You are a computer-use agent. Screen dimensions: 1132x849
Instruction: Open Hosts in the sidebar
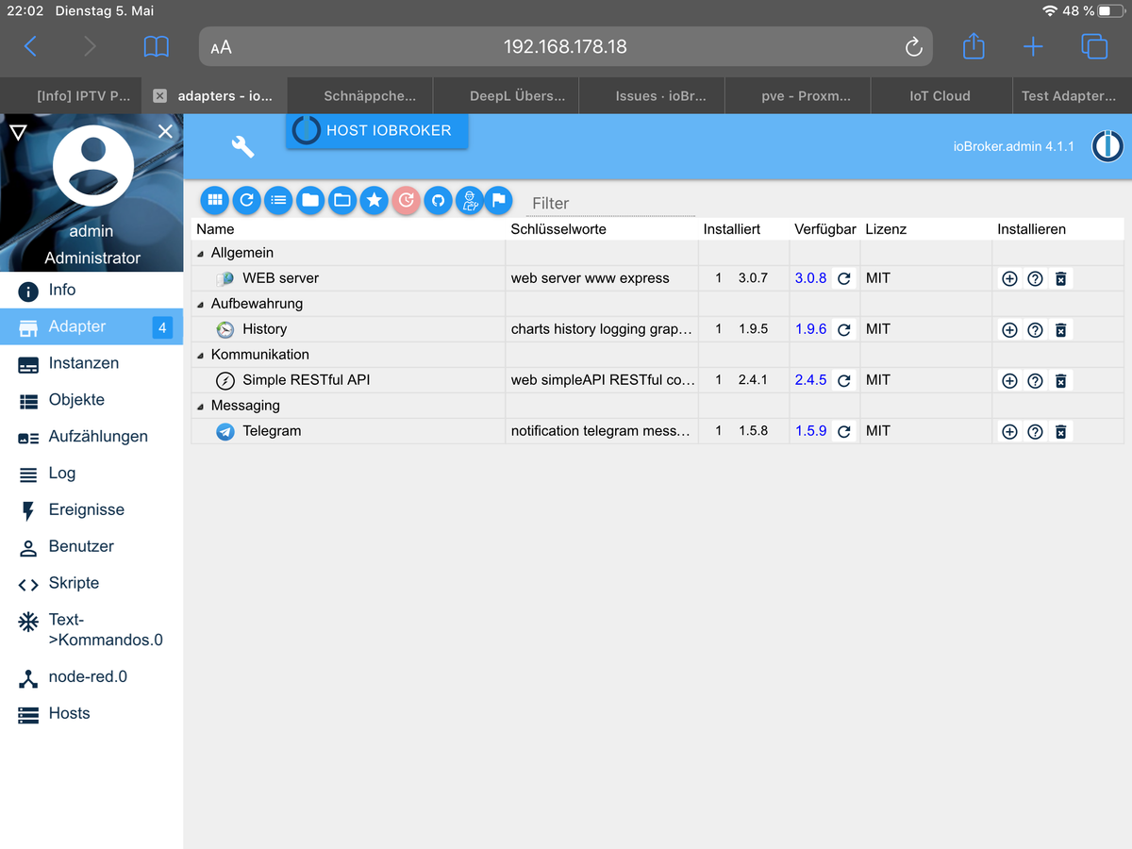pos(92,713)
